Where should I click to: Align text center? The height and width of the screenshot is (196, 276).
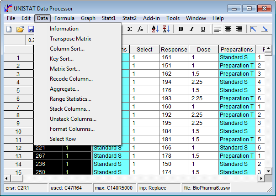(228, 29)
